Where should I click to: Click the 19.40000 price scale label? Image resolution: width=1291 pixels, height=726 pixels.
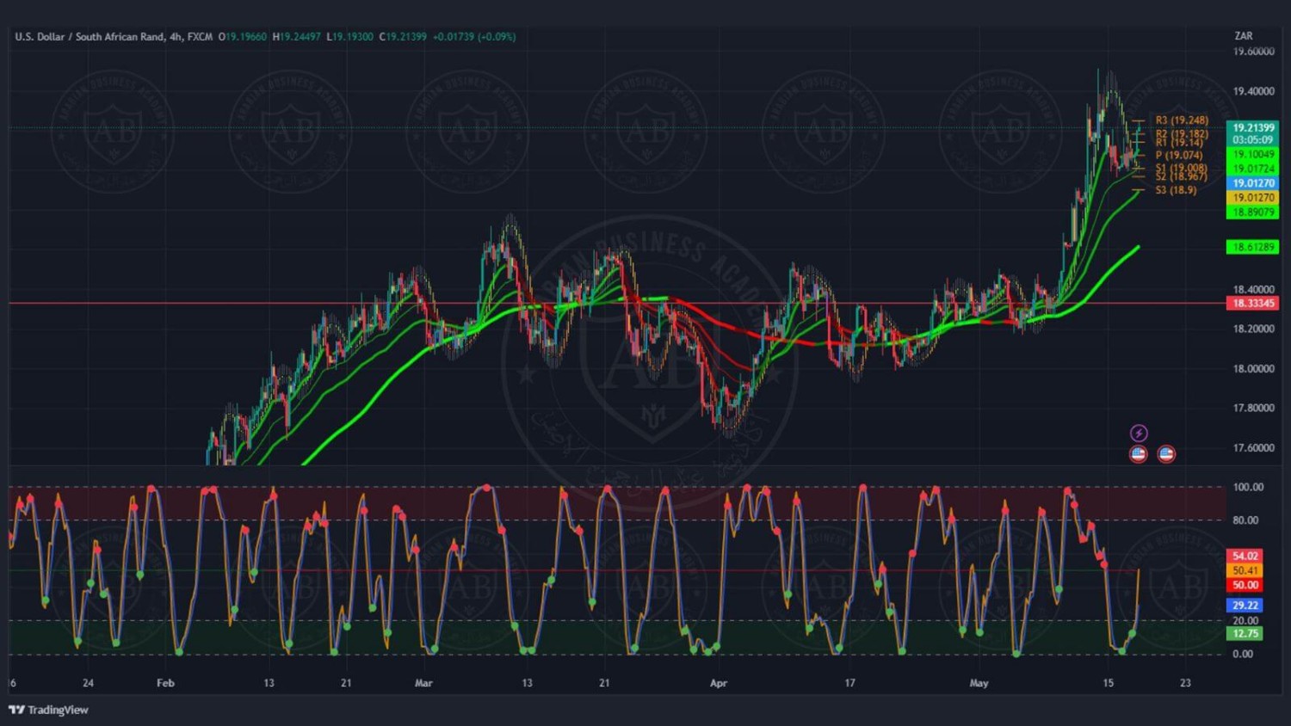[x=1253, y=91]
